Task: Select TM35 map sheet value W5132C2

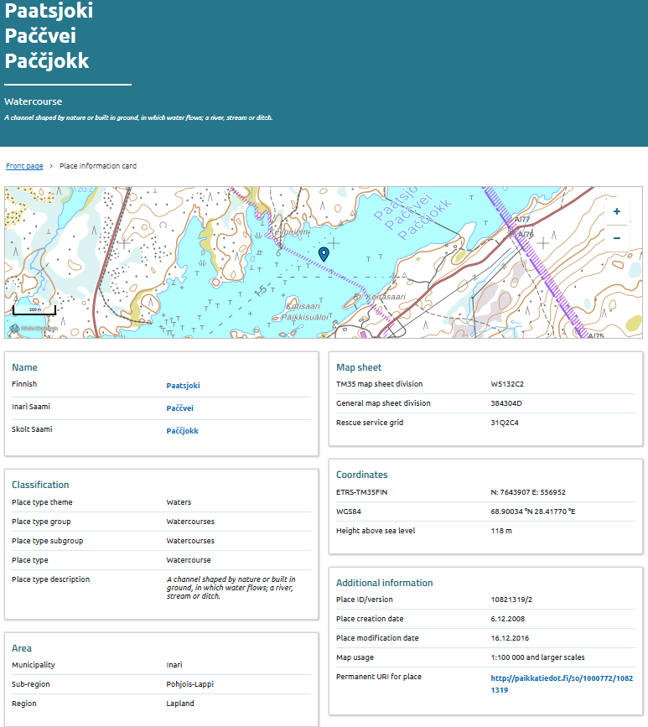Action: pos(507,384)
